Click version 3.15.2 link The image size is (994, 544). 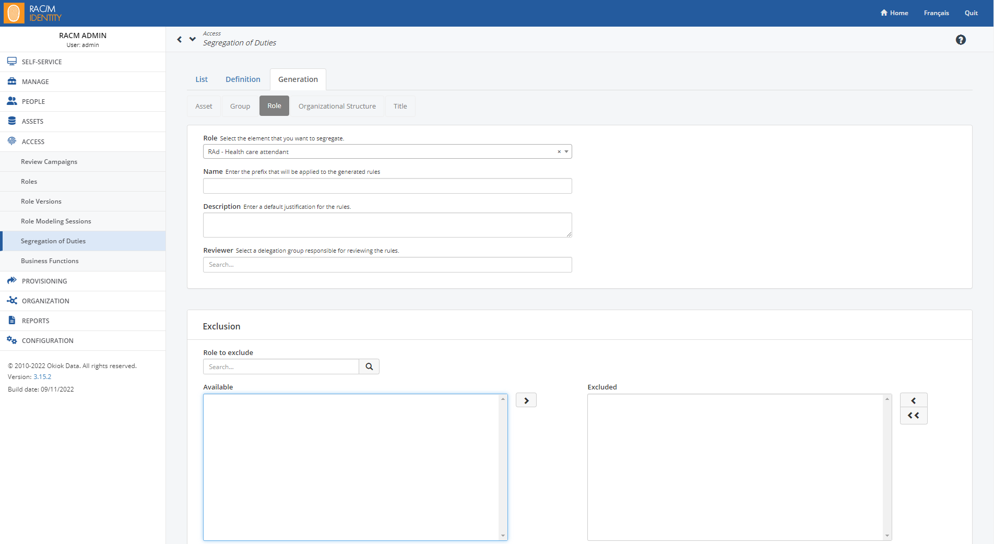(42, 377)
